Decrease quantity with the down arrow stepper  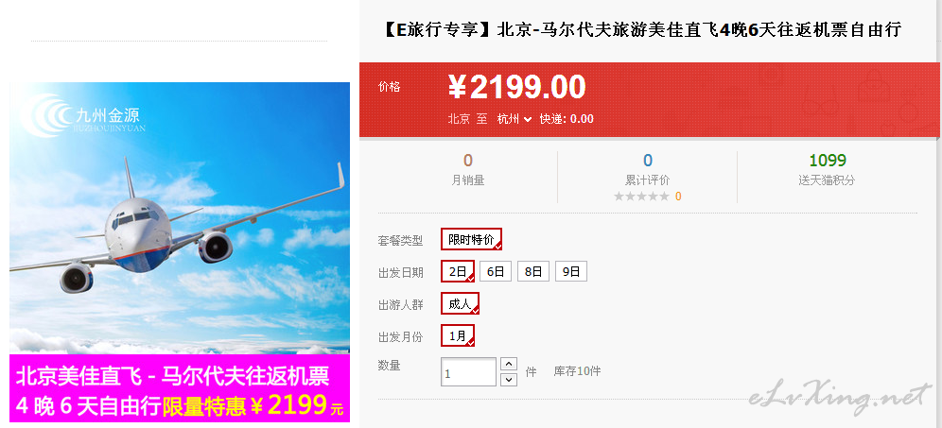(x=509, y=380)
